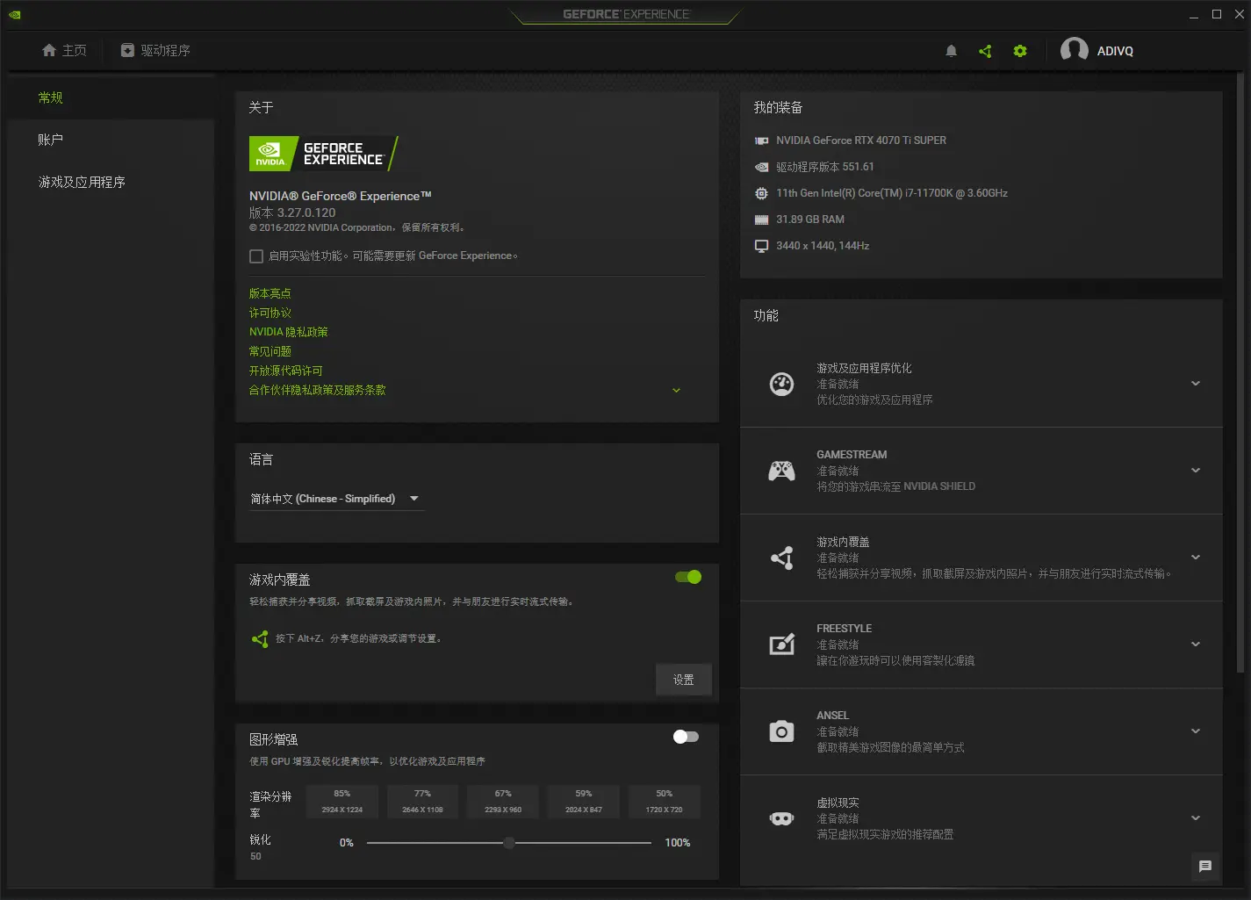Click the RAM memory icon

click(x=761, y=220)
